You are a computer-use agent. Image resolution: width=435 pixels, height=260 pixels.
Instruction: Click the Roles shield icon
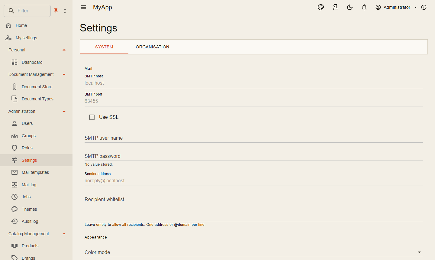[14, 148]
